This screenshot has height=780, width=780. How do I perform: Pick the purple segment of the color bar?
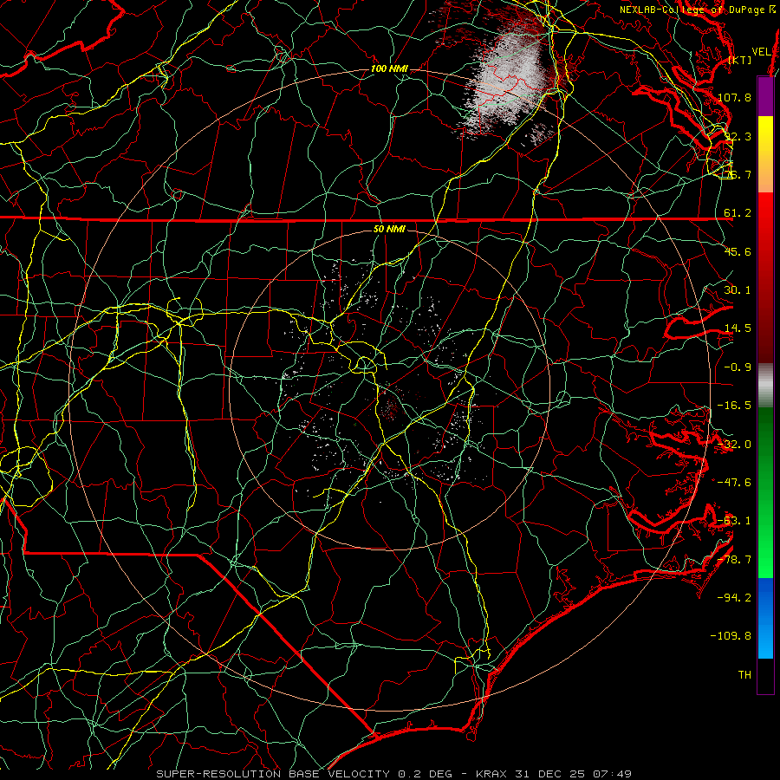(765, 97)
